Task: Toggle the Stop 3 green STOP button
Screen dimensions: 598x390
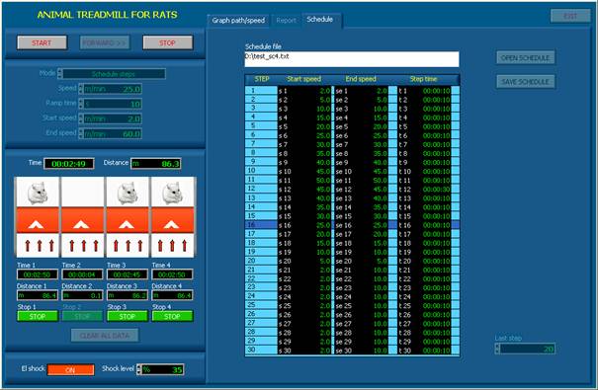Action: coord(128,316)
